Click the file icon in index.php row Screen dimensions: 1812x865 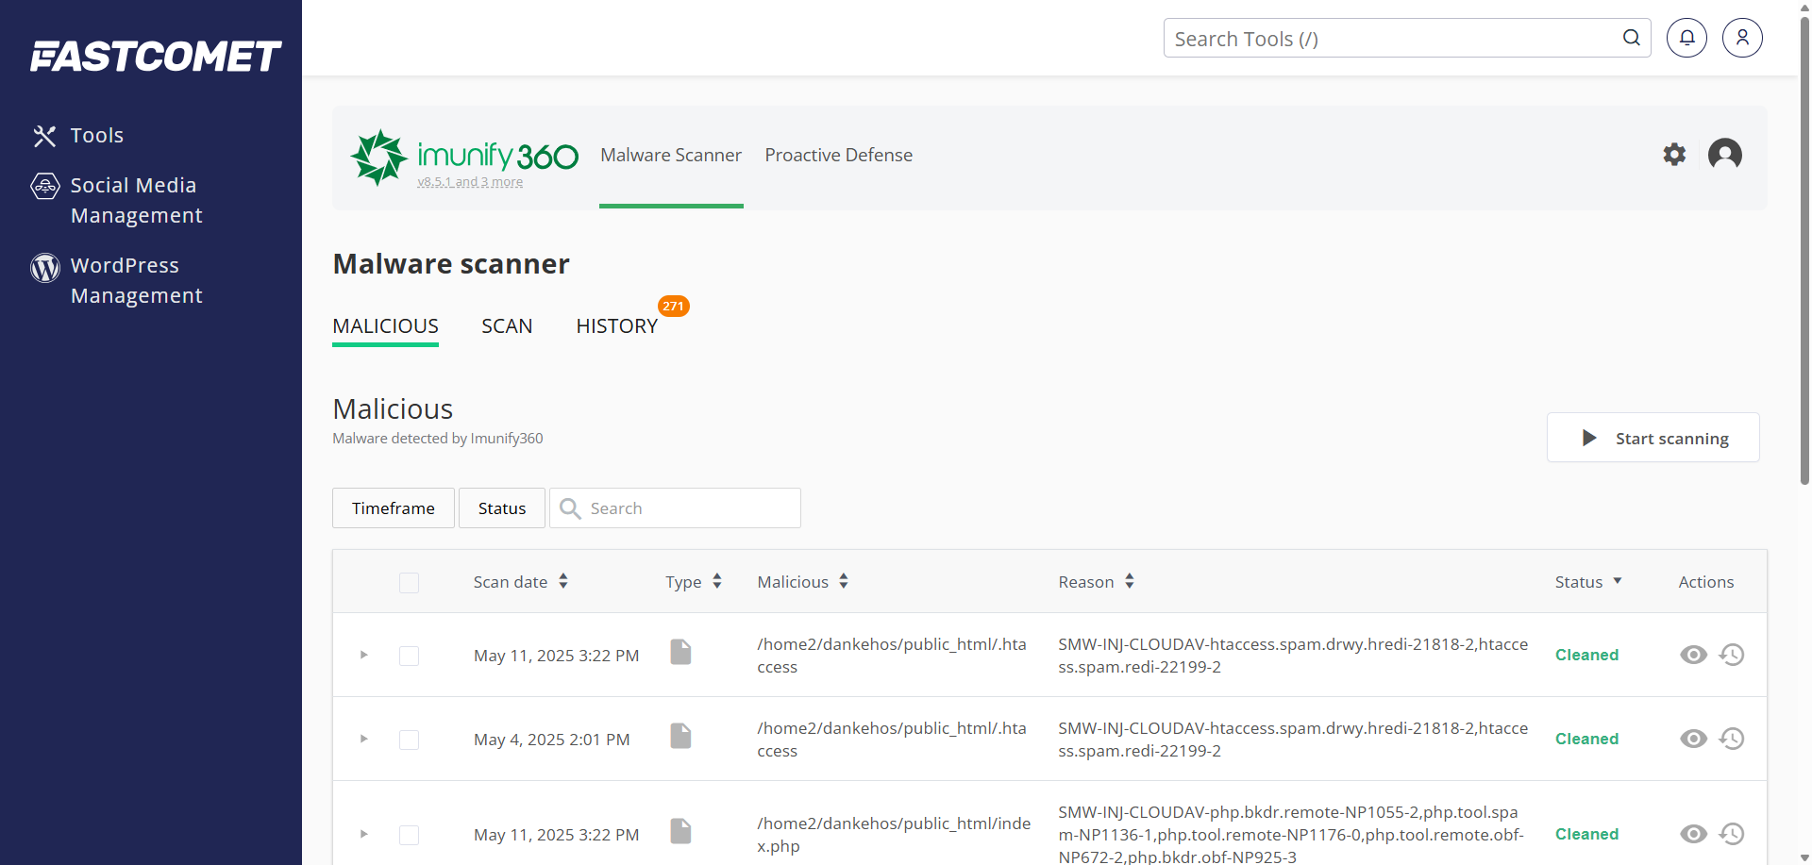point(680,831)
